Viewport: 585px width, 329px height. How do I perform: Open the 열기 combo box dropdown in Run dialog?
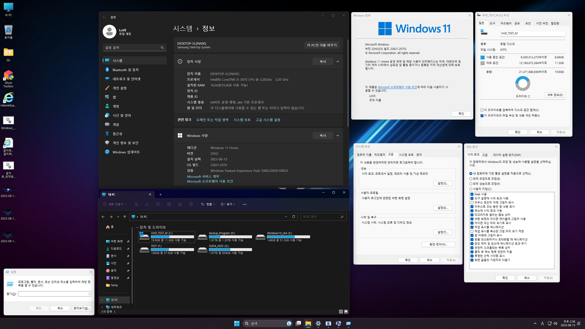[x=89, y=294]
